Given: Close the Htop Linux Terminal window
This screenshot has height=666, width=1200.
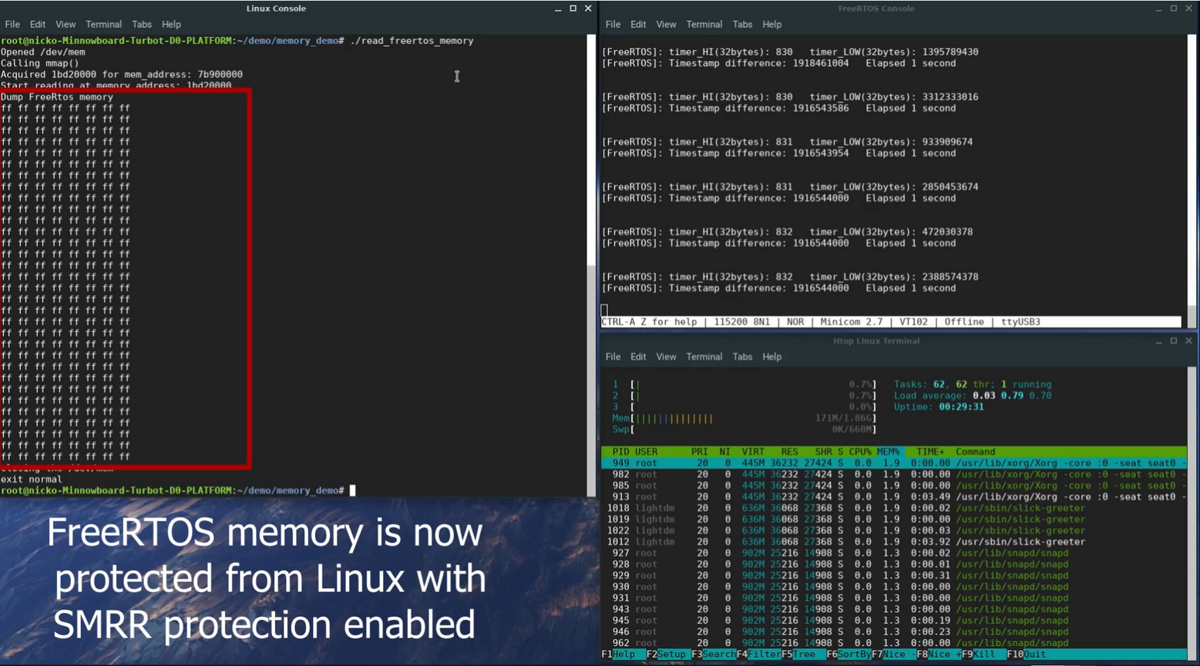Looking at the screenshot, I should 1188,341.
